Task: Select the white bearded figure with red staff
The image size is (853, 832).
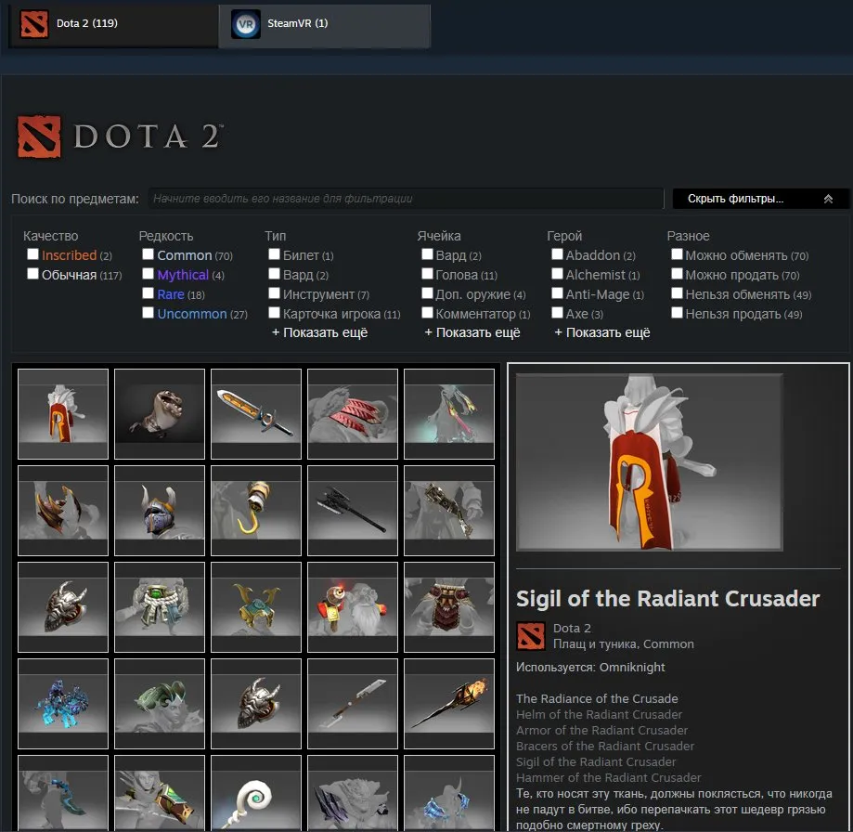Action: tap(353, 607)
